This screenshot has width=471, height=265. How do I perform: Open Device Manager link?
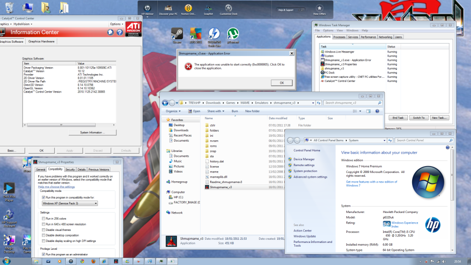pyautogui.click(x=304, y=159)
